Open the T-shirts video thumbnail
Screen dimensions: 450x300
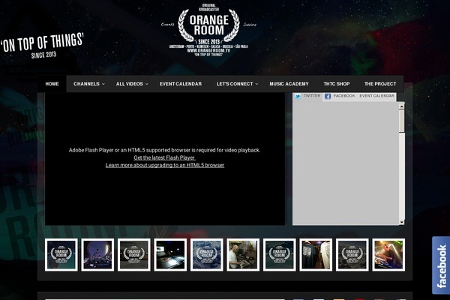pos(316,255)
